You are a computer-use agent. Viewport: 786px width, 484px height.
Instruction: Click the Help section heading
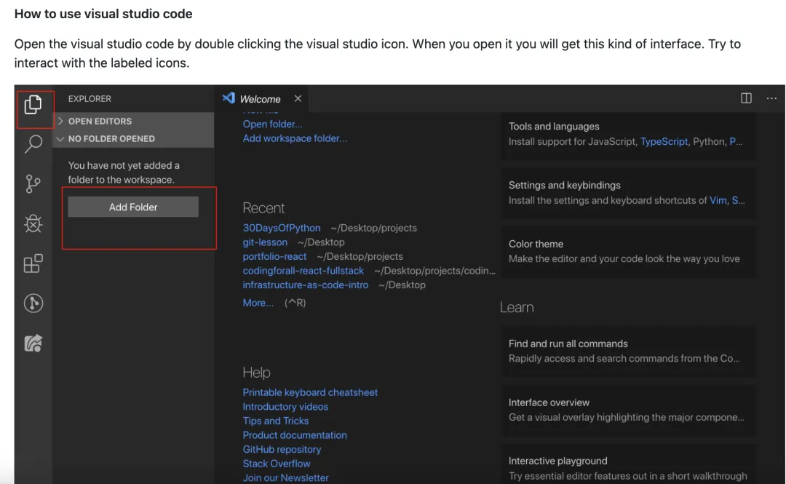(x=256, y=372)
